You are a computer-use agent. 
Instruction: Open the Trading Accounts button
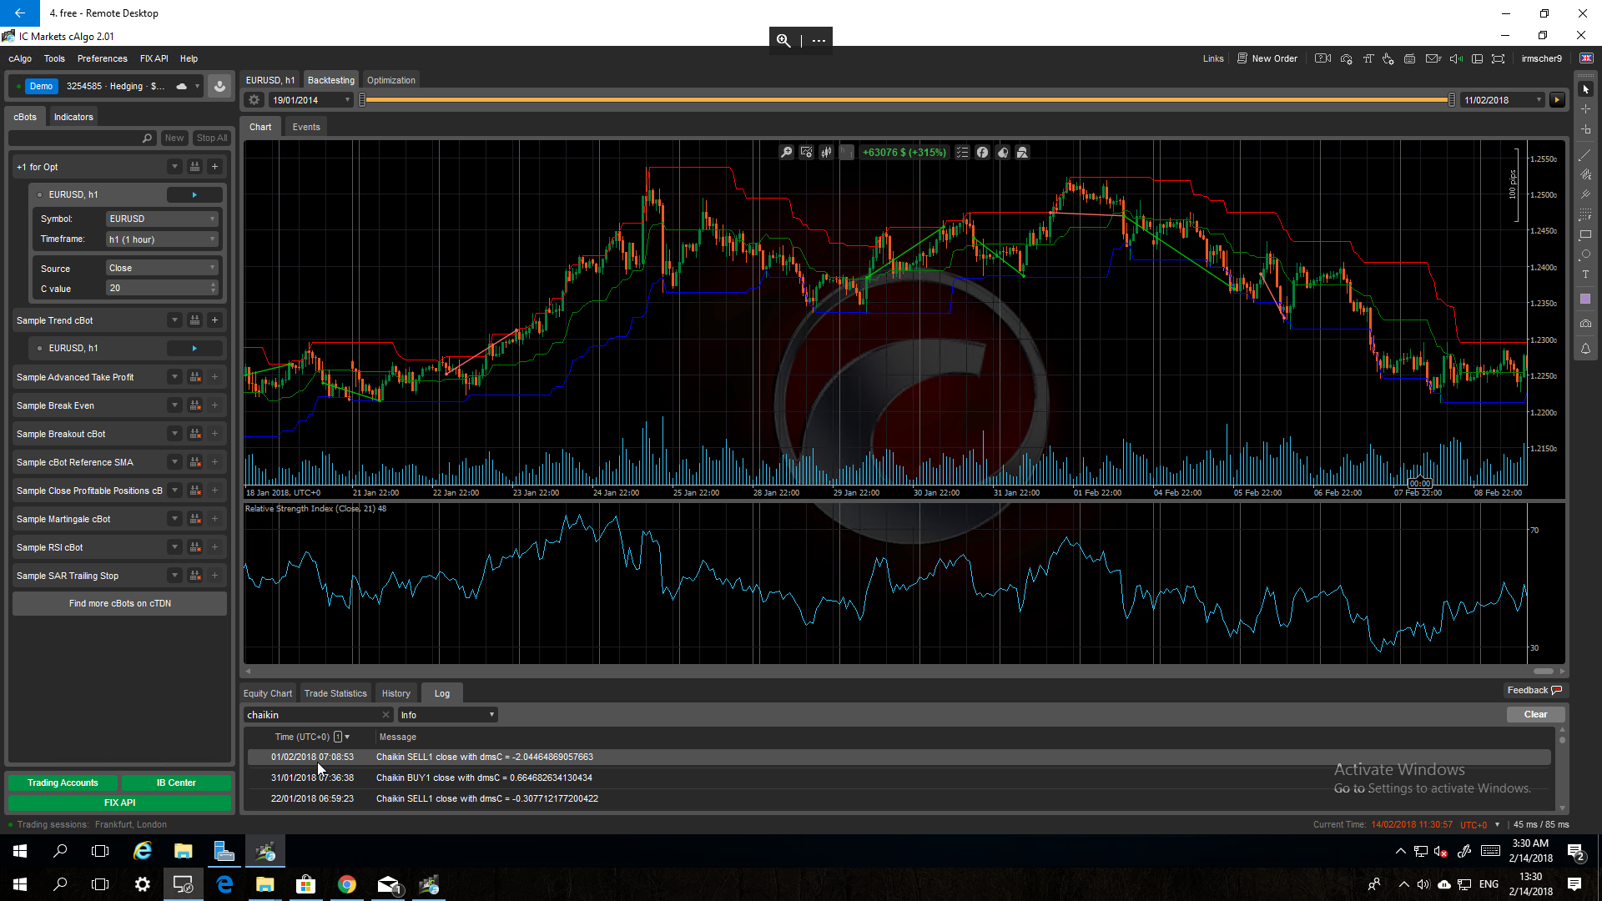[x=63, y=783]
